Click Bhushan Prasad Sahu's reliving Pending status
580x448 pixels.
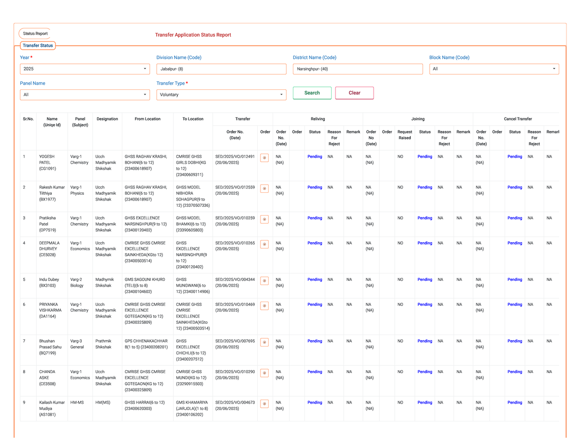click(x=315, y=341)
